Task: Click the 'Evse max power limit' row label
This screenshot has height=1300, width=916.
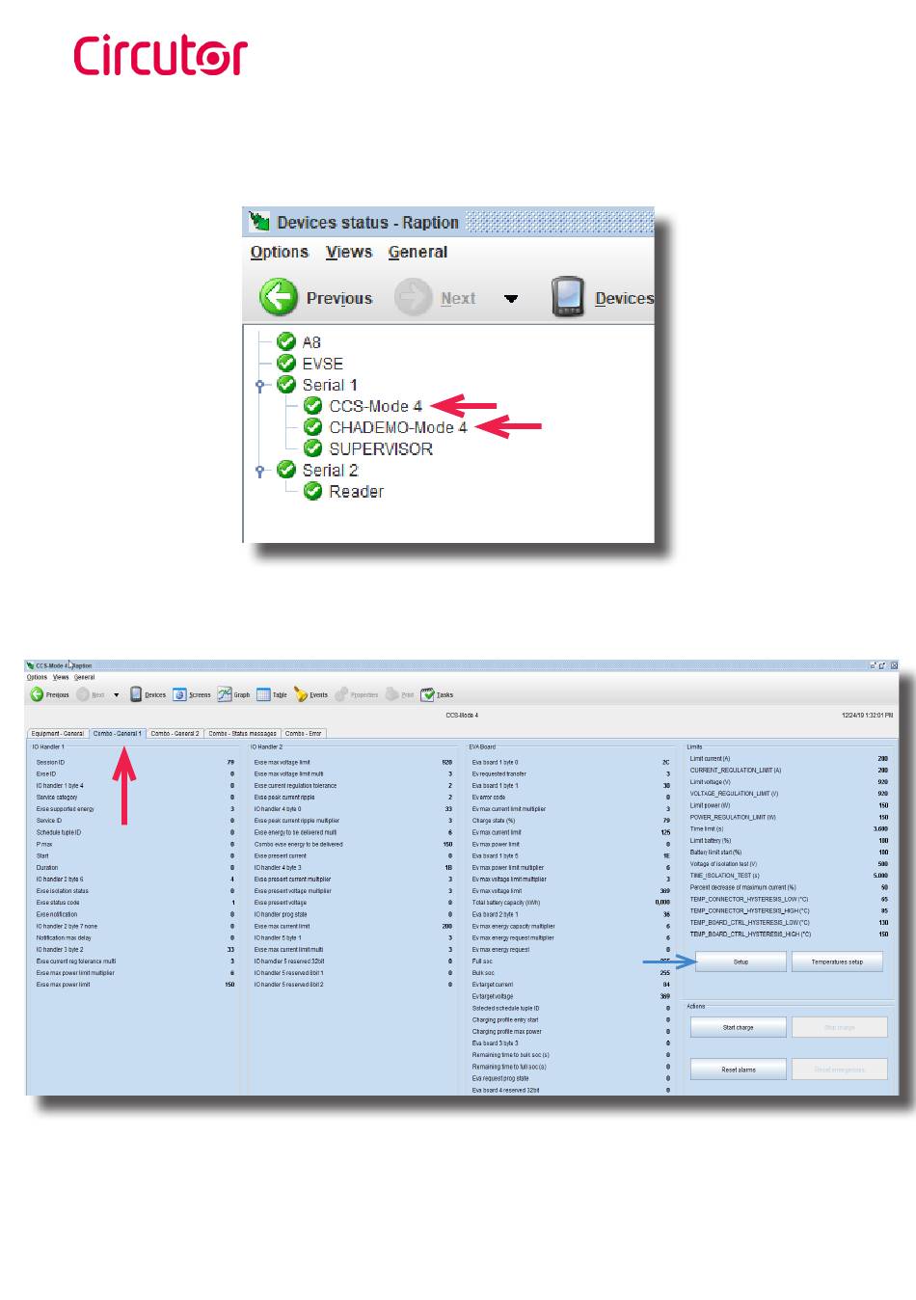Action: (x=64, y=985)
